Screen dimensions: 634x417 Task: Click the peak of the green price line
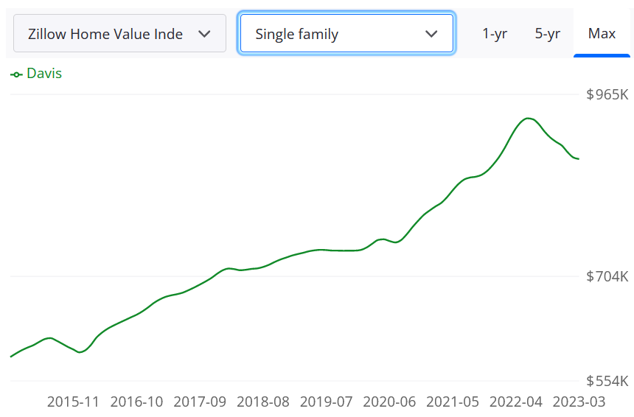[x=528, y=118]
